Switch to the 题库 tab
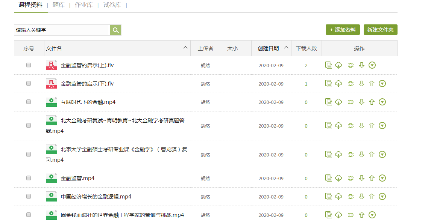The image size is (431, 224). point(58,5)
